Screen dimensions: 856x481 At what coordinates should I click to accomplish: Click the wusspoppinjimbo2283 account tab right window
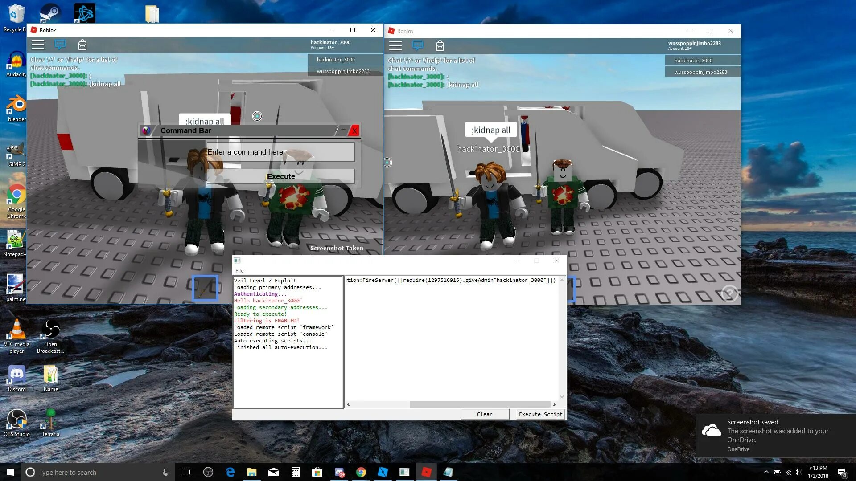click(x=701, y=72)
